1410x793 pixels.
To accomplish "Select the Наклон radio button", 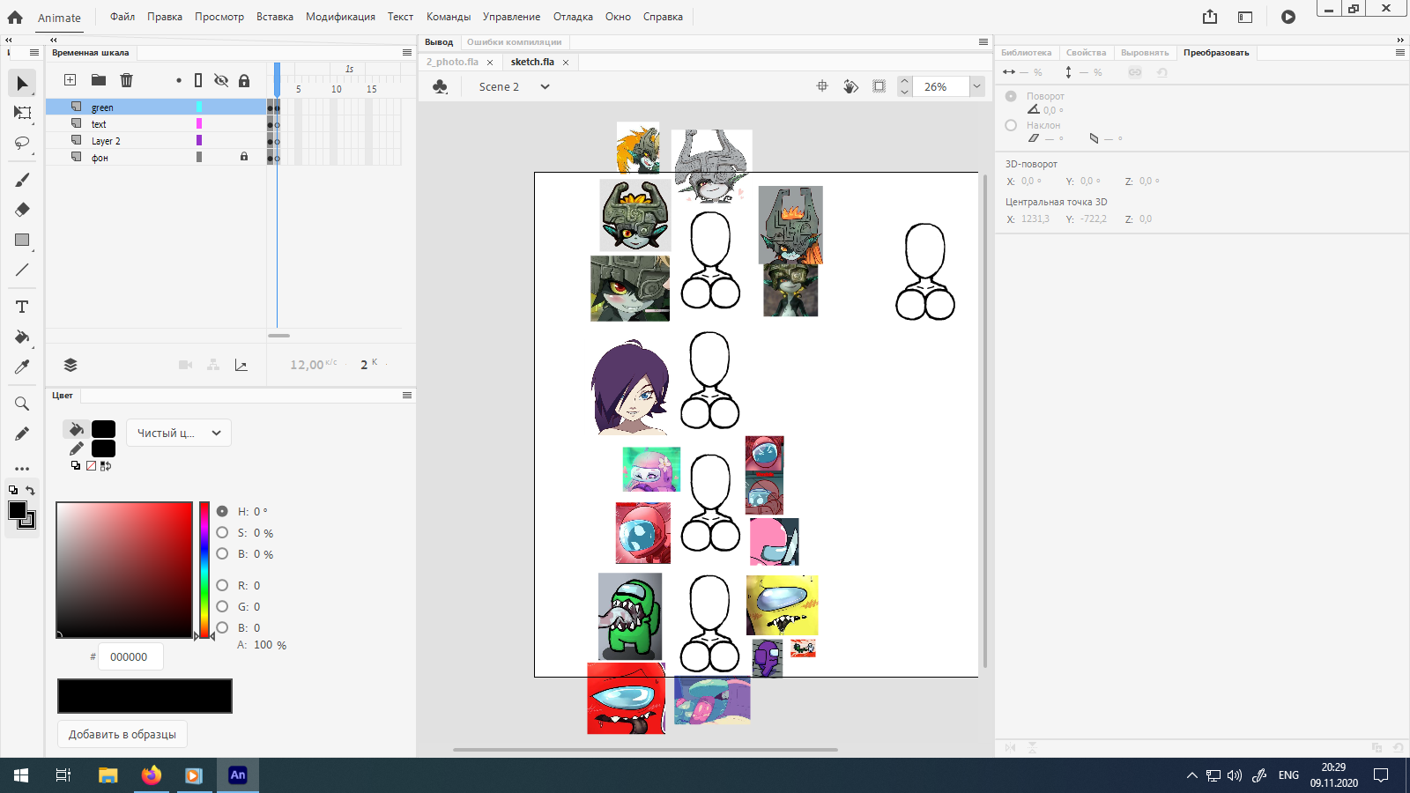I will (1011, 125).
